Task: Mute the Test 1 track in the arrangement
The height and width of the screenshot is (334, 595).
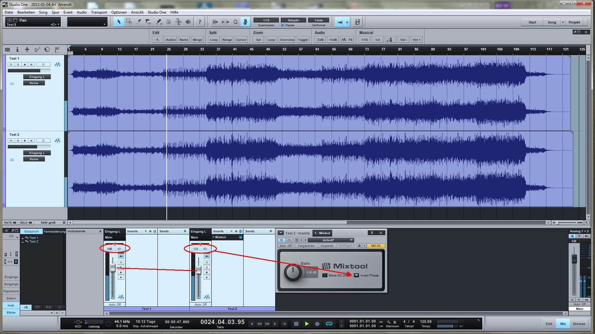Action: coord(11,64)
